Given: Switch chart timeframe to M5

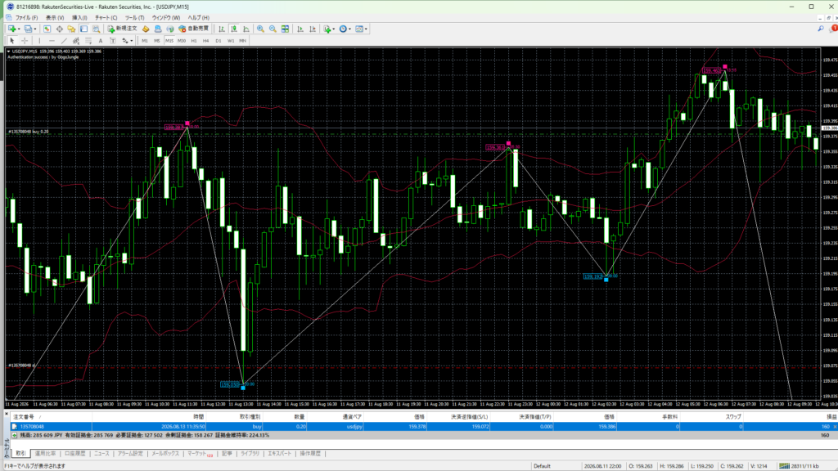Looking at the screenshot, I should (156, 41).
